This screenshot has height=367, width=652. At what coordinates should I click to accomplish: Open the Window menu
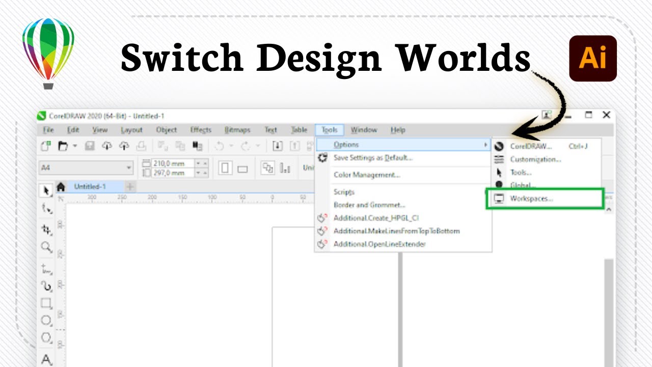364,130
